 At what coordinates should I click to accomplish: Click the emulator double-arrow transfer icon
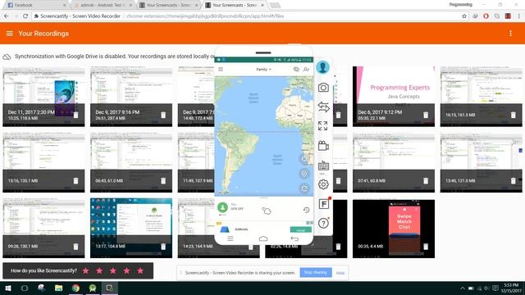tap(323, 107)
